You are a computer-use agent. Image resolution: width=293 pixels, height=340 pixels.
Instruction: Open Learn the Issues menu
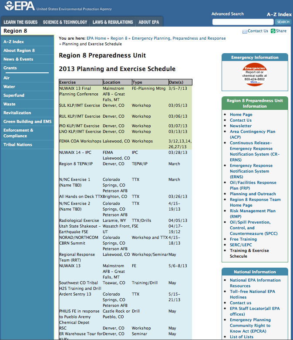pyautogui.click(x=20, y=22)
